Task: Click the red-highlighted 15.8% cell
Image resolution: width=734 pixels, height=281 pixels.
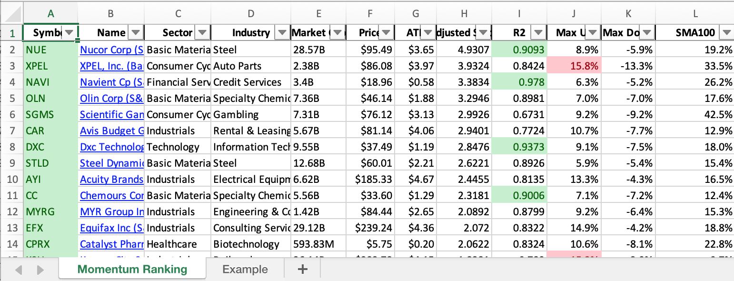Action: point(574,66)
